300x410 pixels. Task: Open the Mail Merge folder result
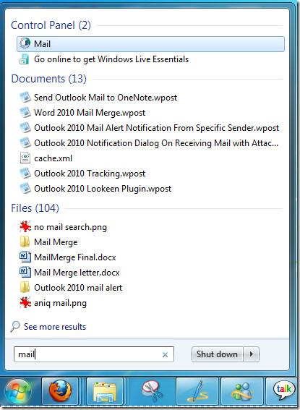[56, 242]
